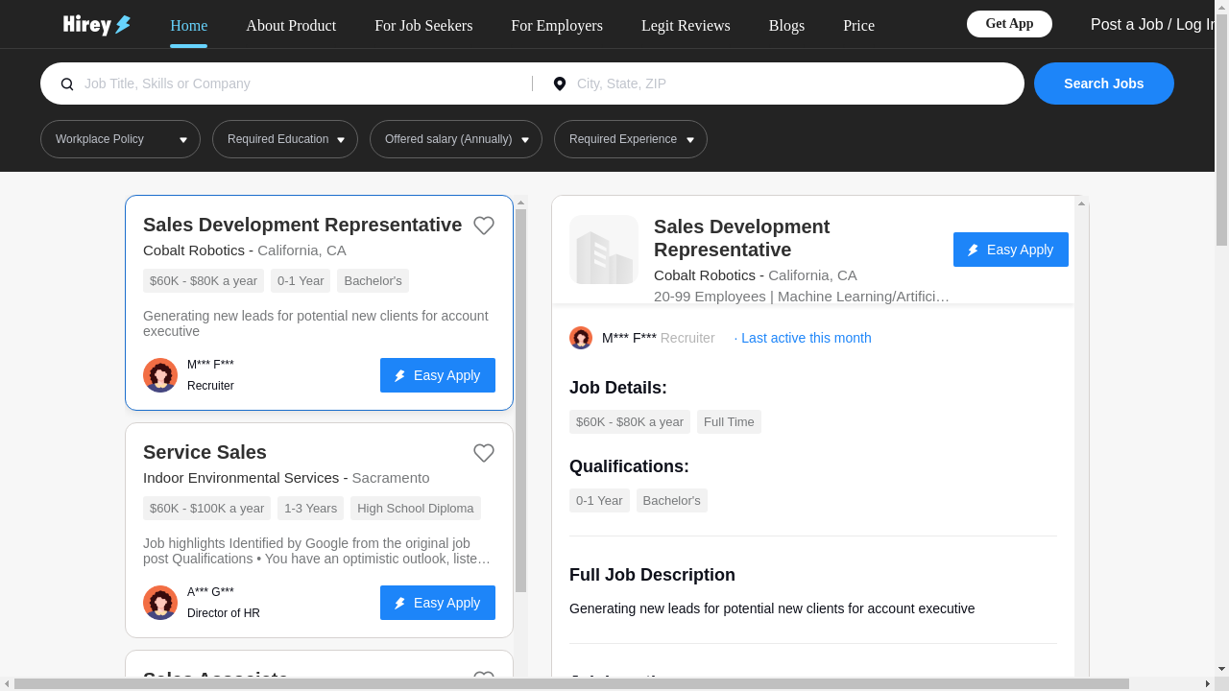Open Offered salary (Annually) dropdown
Image resolution: width=1229 pixels, height=691 pixels.
click(x=456, y=139)
